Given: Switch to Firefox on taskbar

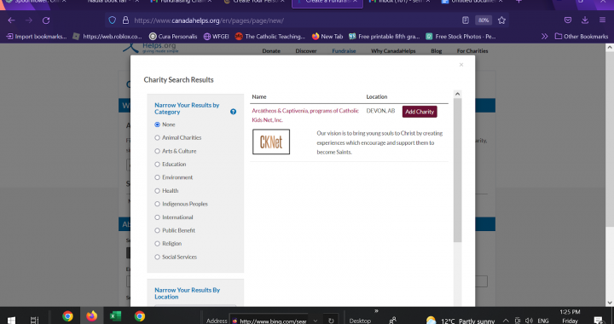Looking at the screenshot, I should [91, 316].
